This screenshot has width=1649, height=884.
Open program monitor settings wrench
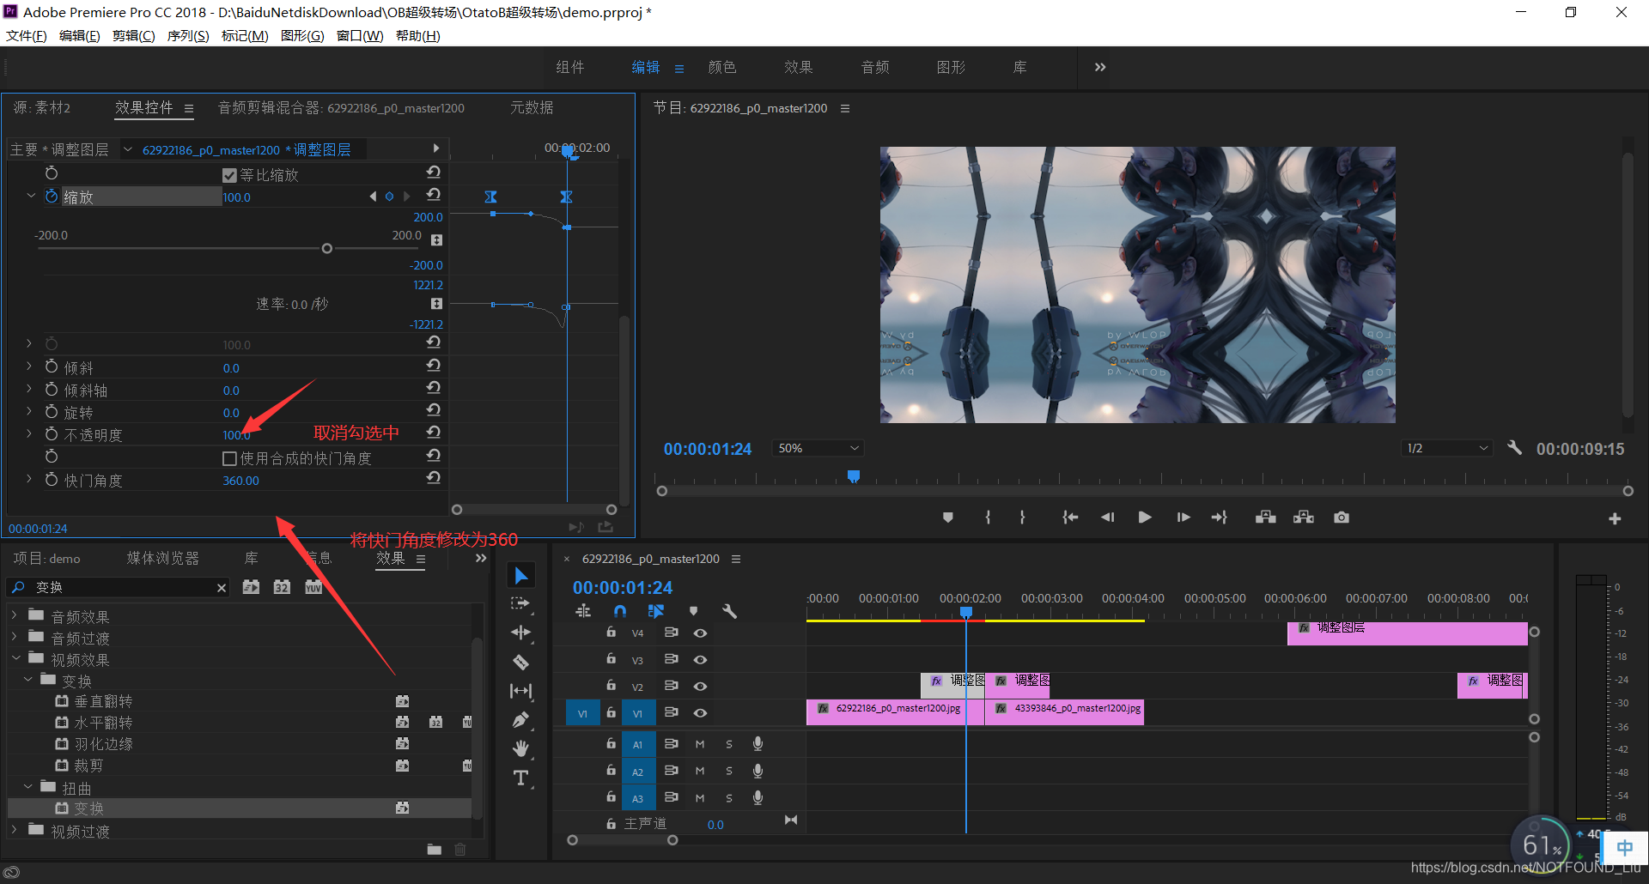point(1514,448)
